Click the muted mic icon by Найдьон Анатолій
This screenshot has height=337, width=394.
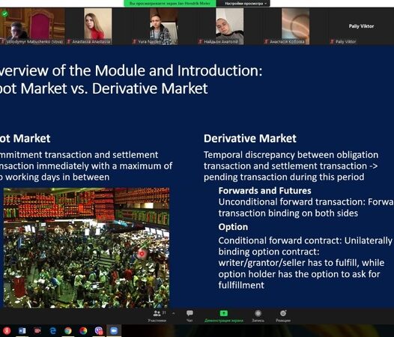[x=200, y=42]
